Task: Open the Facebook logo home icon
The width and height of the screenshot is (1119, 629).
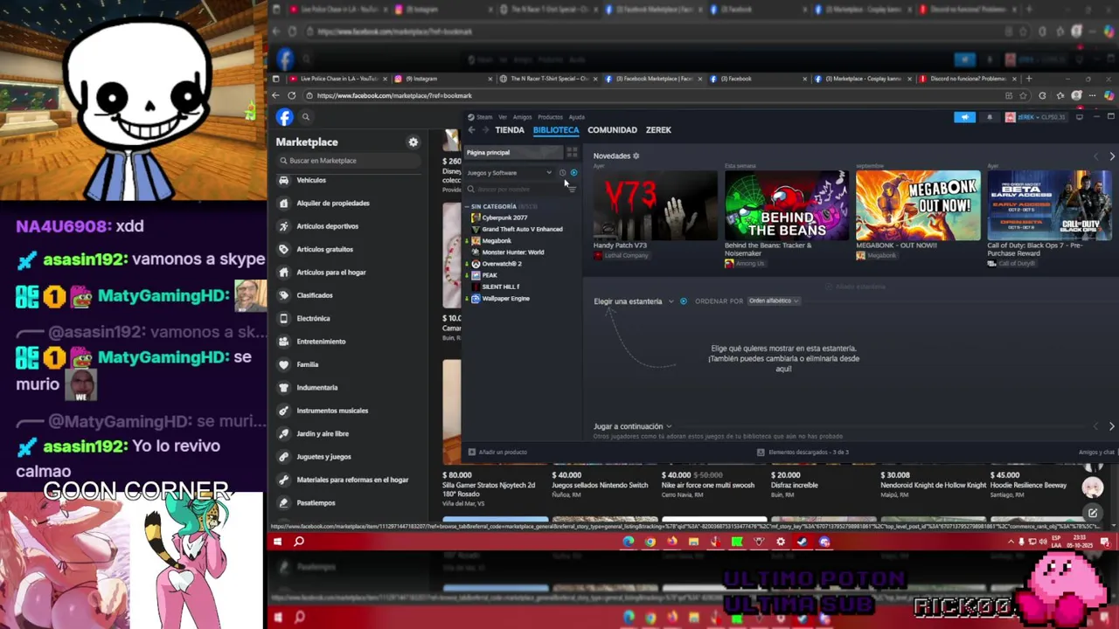Action: pos(284,117)
